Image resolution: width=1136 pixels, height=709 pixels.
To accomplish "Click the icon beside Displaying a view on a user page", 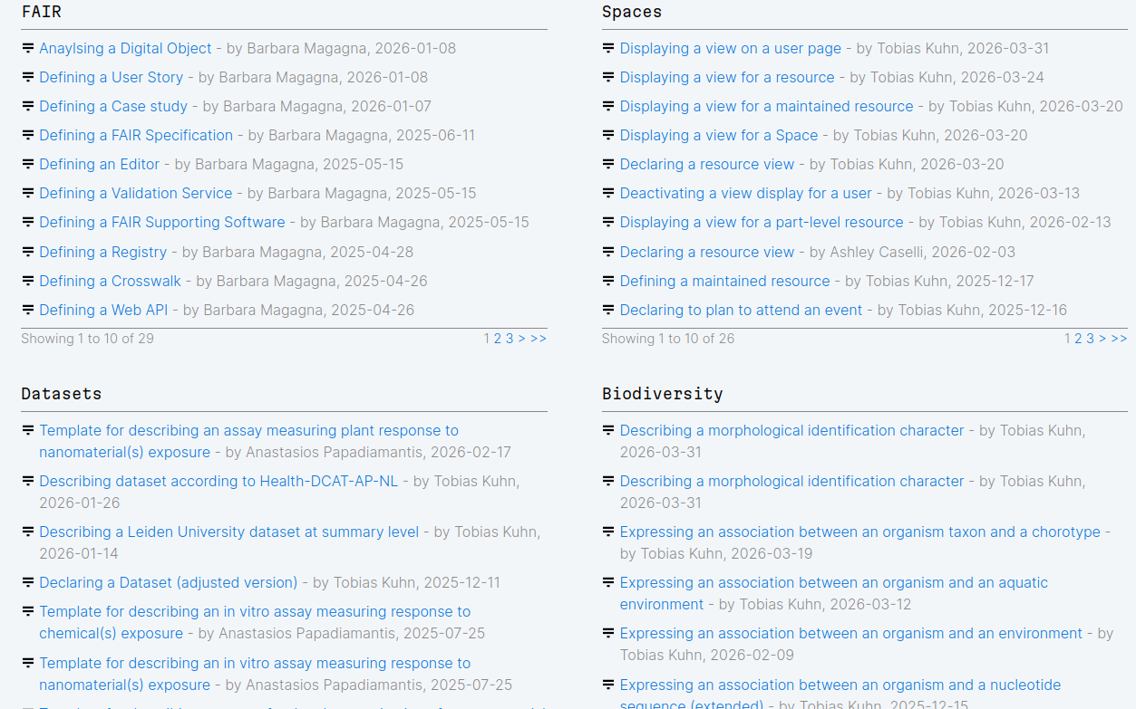I will click(608, 49).
